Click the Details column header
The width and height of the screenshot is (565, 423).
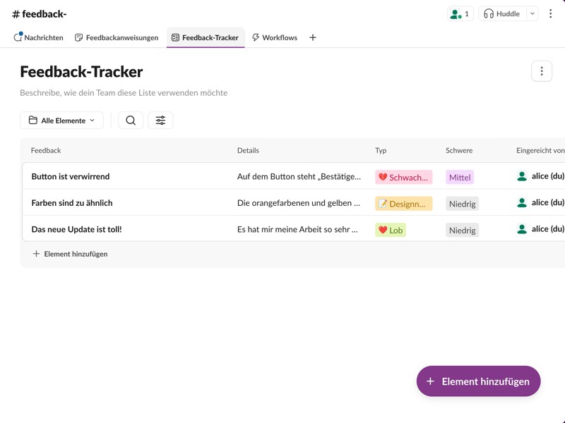point(248,150)
